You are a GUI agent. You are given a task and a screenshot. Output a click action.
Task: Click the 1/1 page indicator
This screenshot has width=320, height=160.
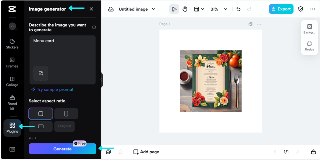286,152
